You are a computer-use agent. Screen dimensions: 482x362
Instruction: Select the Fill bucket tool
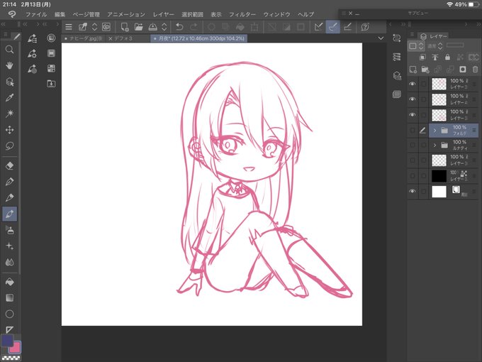9,282
